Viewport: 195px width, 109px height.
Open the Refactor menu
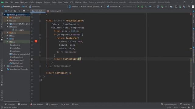[x=47, y=2]
